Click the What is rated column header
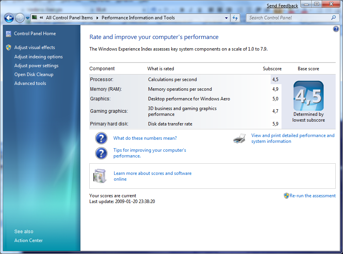The width and height of the screenshot is (343, 254). click(x=160, y=69)
